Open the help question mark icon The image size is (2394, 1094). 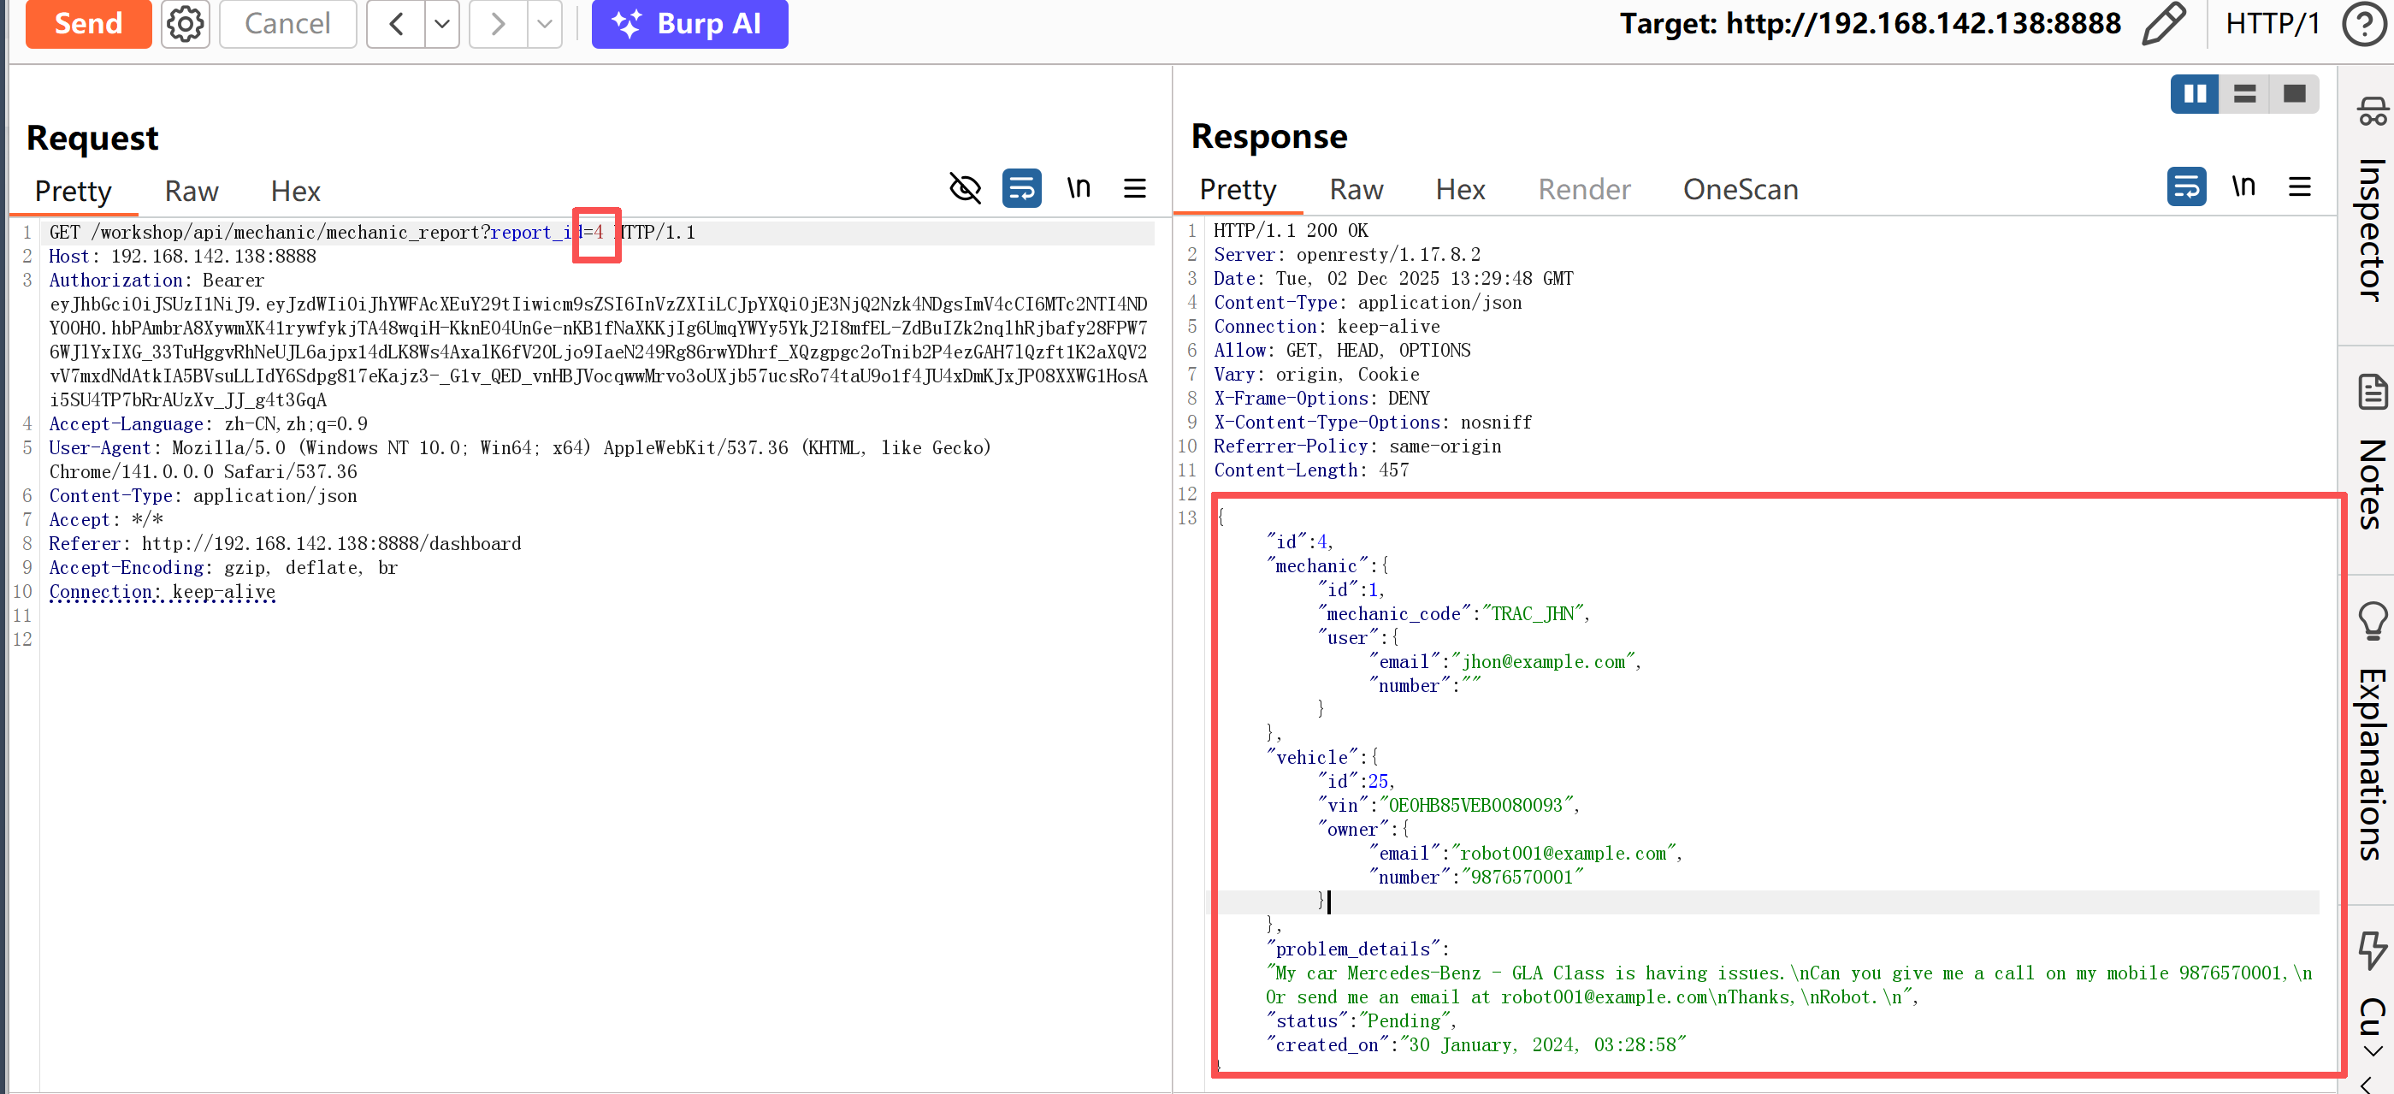point(2363,24)
